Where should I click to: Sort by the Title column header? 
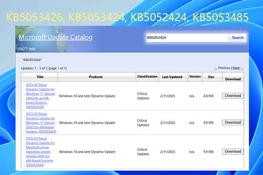40,77
